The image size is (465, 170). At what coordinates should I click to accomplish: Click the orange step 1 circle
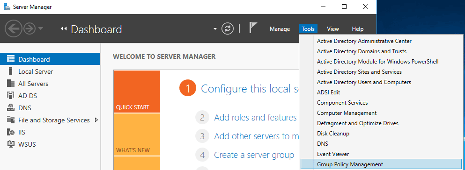[x=188, y=88]
